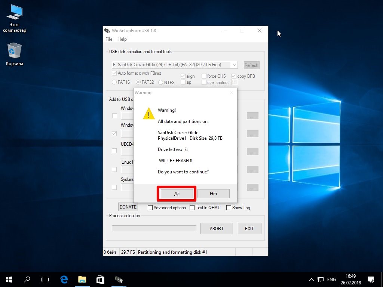Click status text Partitioning and formatting disk #1
The image size is (383, 287).
(x=172, y=252)
